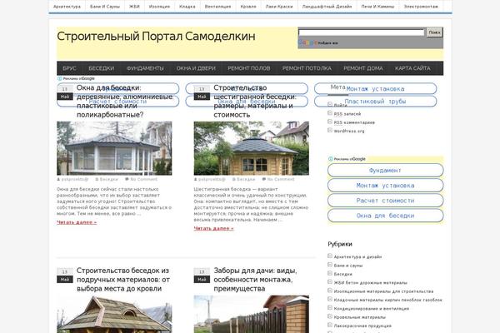
Task: Click Читать далее under the Окна для беседки excerpt
Action: click(x=77, y=222)
